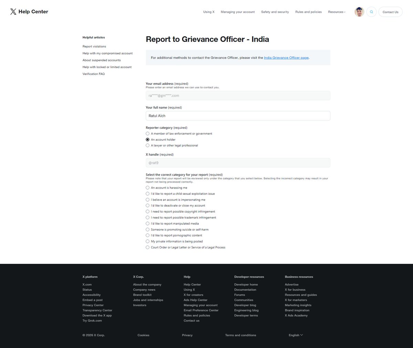Image resolution: width=413 pixels, height=348 pixels.
Task: Select possible copyright infringement option
Action: pyautogui.click(x=148, y=212)
